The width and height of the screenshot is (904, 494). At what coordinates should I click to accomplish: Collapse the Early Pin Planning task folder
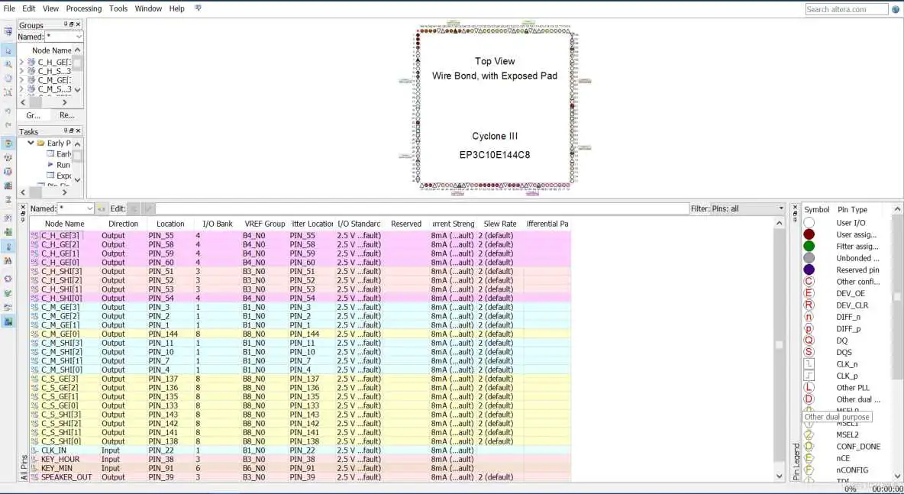(31, 143)
